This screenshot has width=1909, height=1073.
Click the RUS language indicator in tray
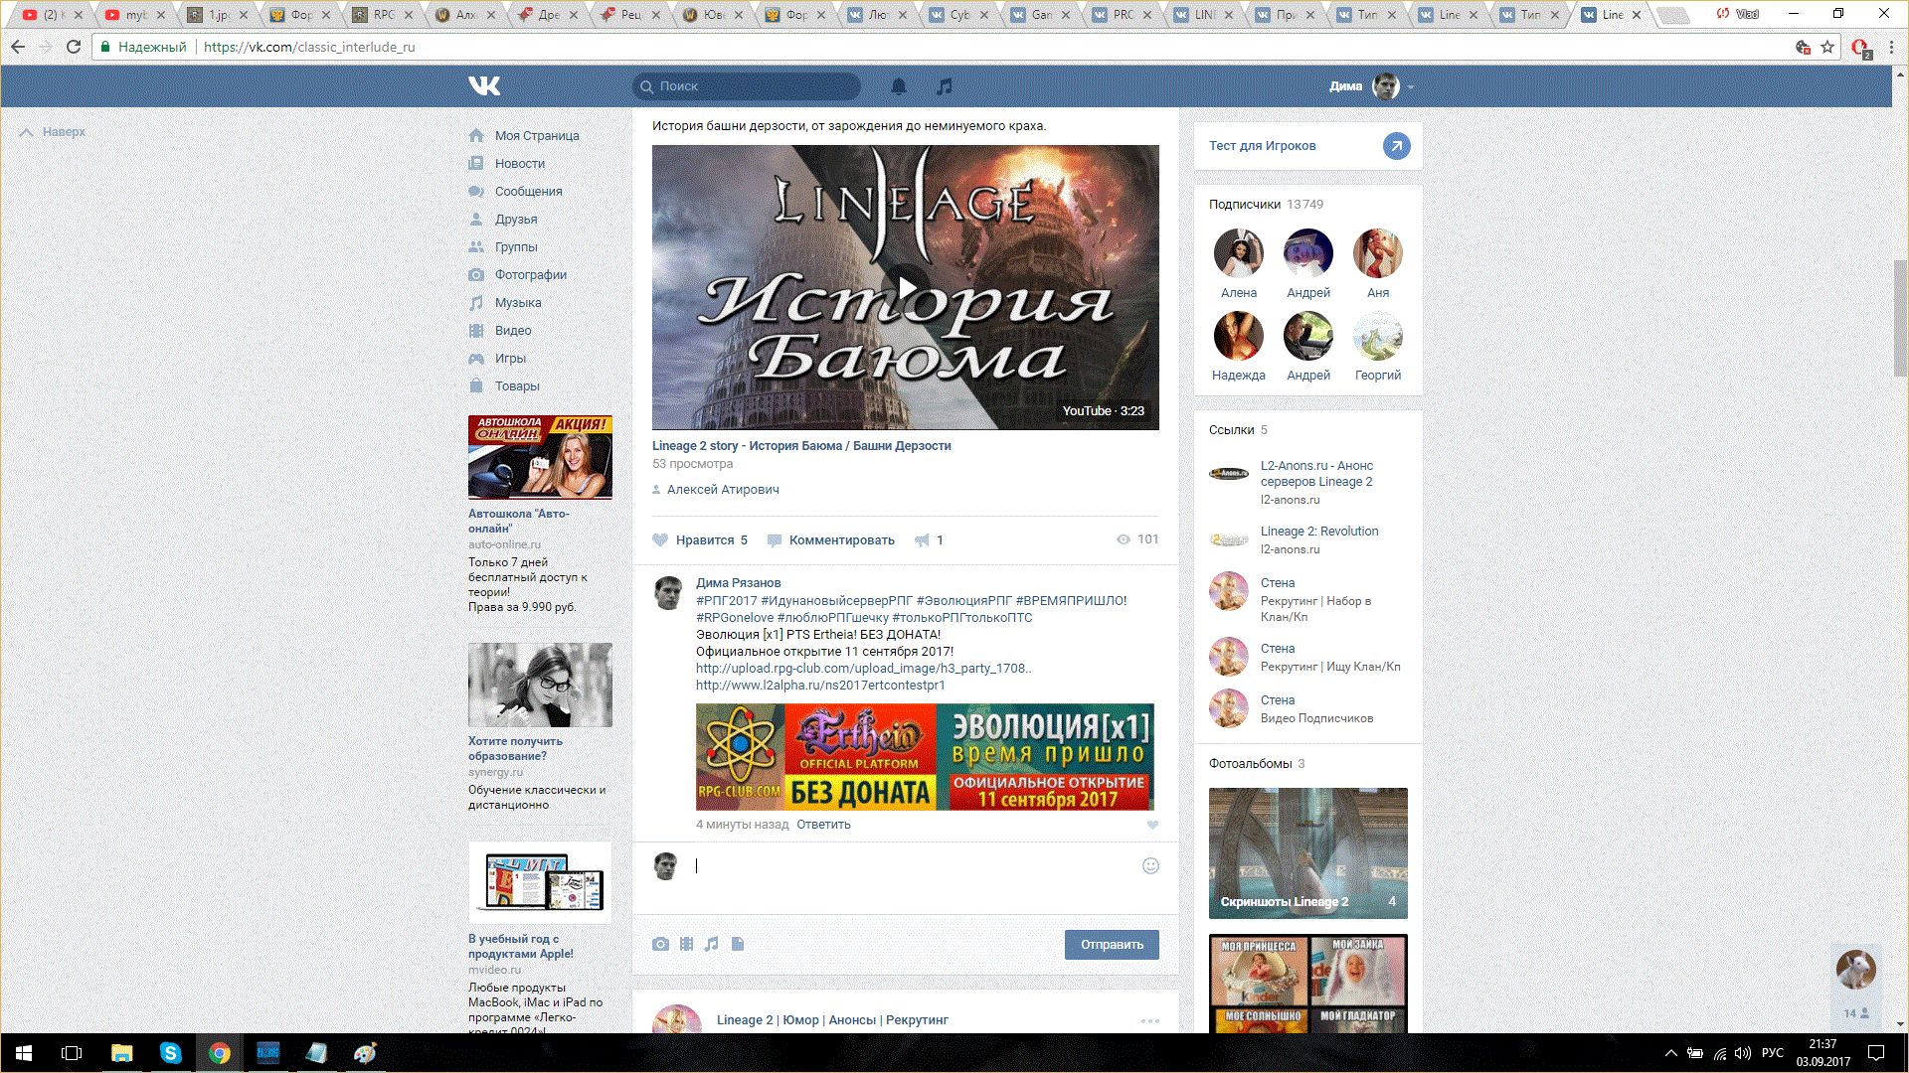1772,1053
